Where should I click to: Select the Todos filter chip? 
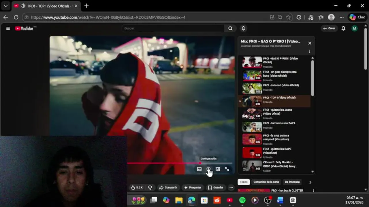click(244, 182)
